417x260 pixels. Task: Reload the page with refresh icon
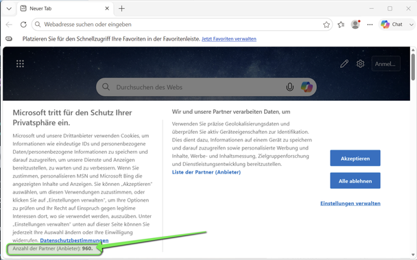tap(23, 25)
